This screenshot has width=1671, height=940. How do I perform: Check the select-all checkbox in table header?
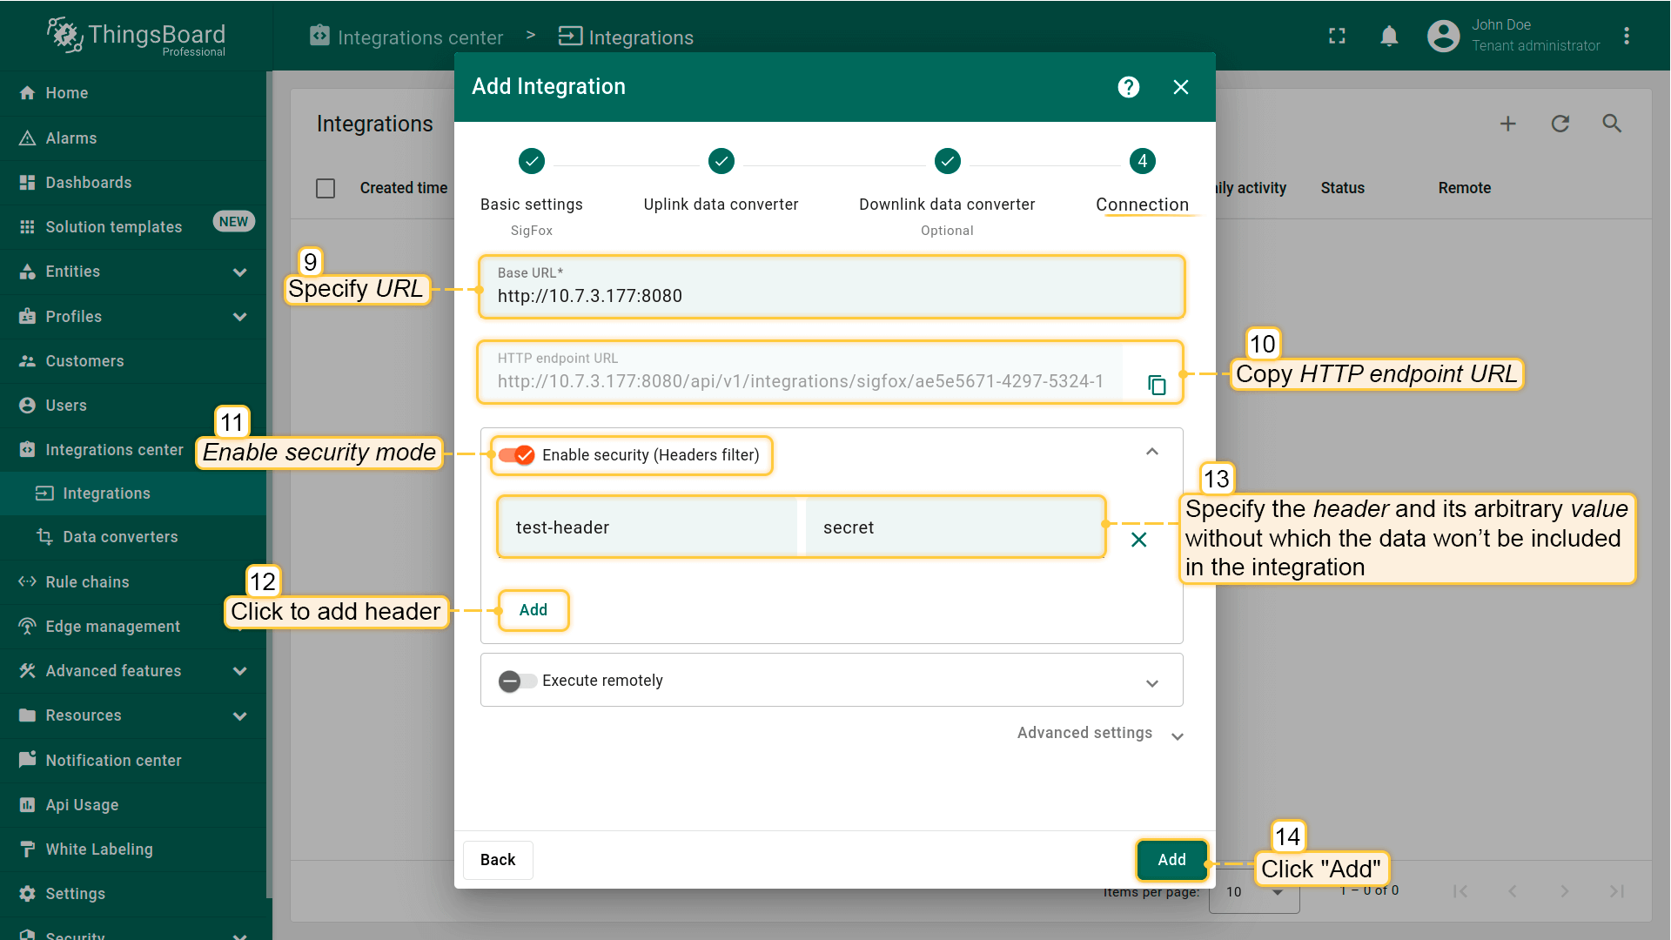pyautogui.click(x=325, y=188)
